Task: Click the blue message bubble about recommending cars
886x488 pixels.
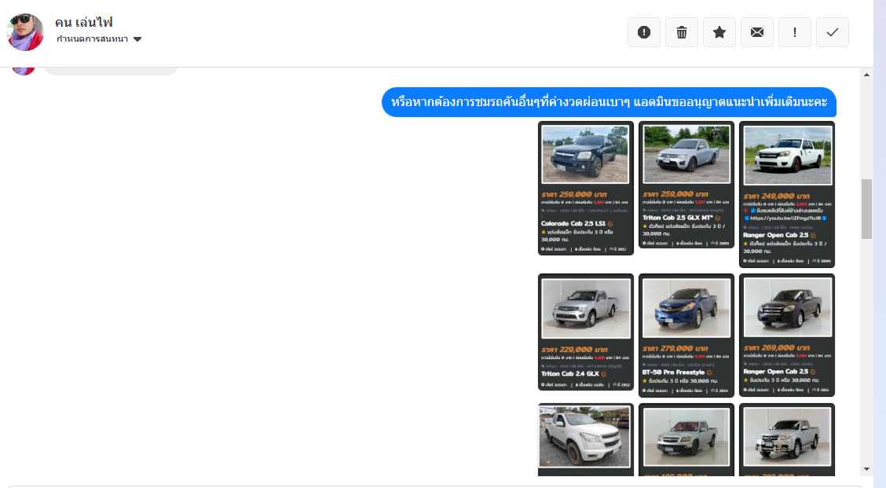Action: coord(609,102)
